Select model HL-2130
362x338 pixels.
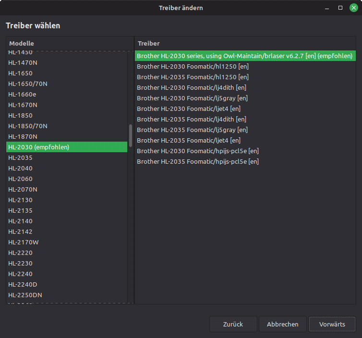(67, 200)
